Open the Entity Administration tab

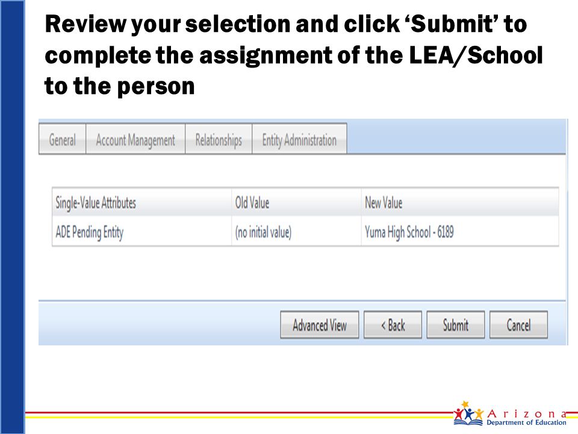pyautogui.click(x=299, y=139)
